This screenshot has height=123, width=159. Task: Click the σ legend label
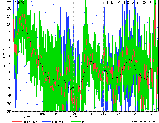click(x=83, y=122)
